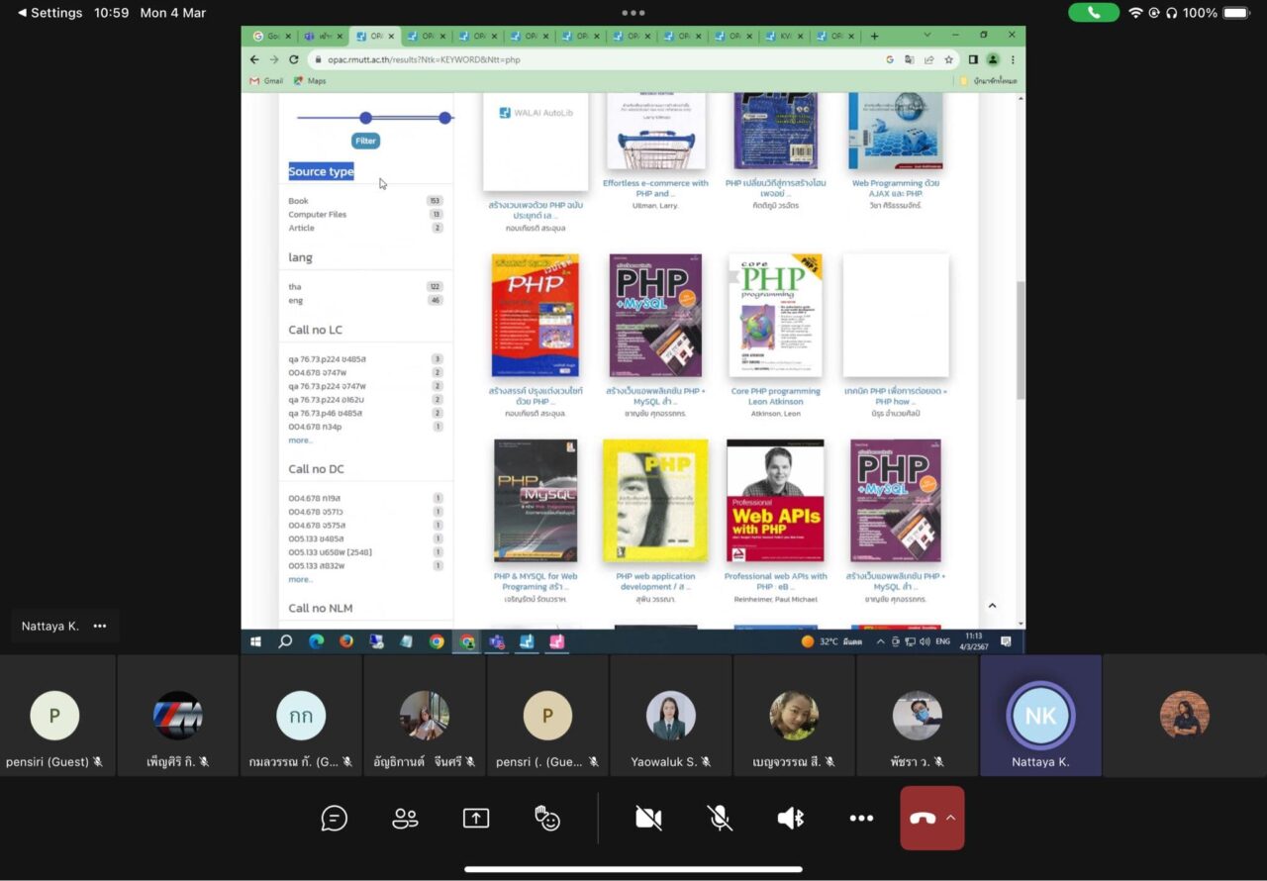
Task: Select Nattaya K. participant tile
Action: click(x=1040, y=716)
